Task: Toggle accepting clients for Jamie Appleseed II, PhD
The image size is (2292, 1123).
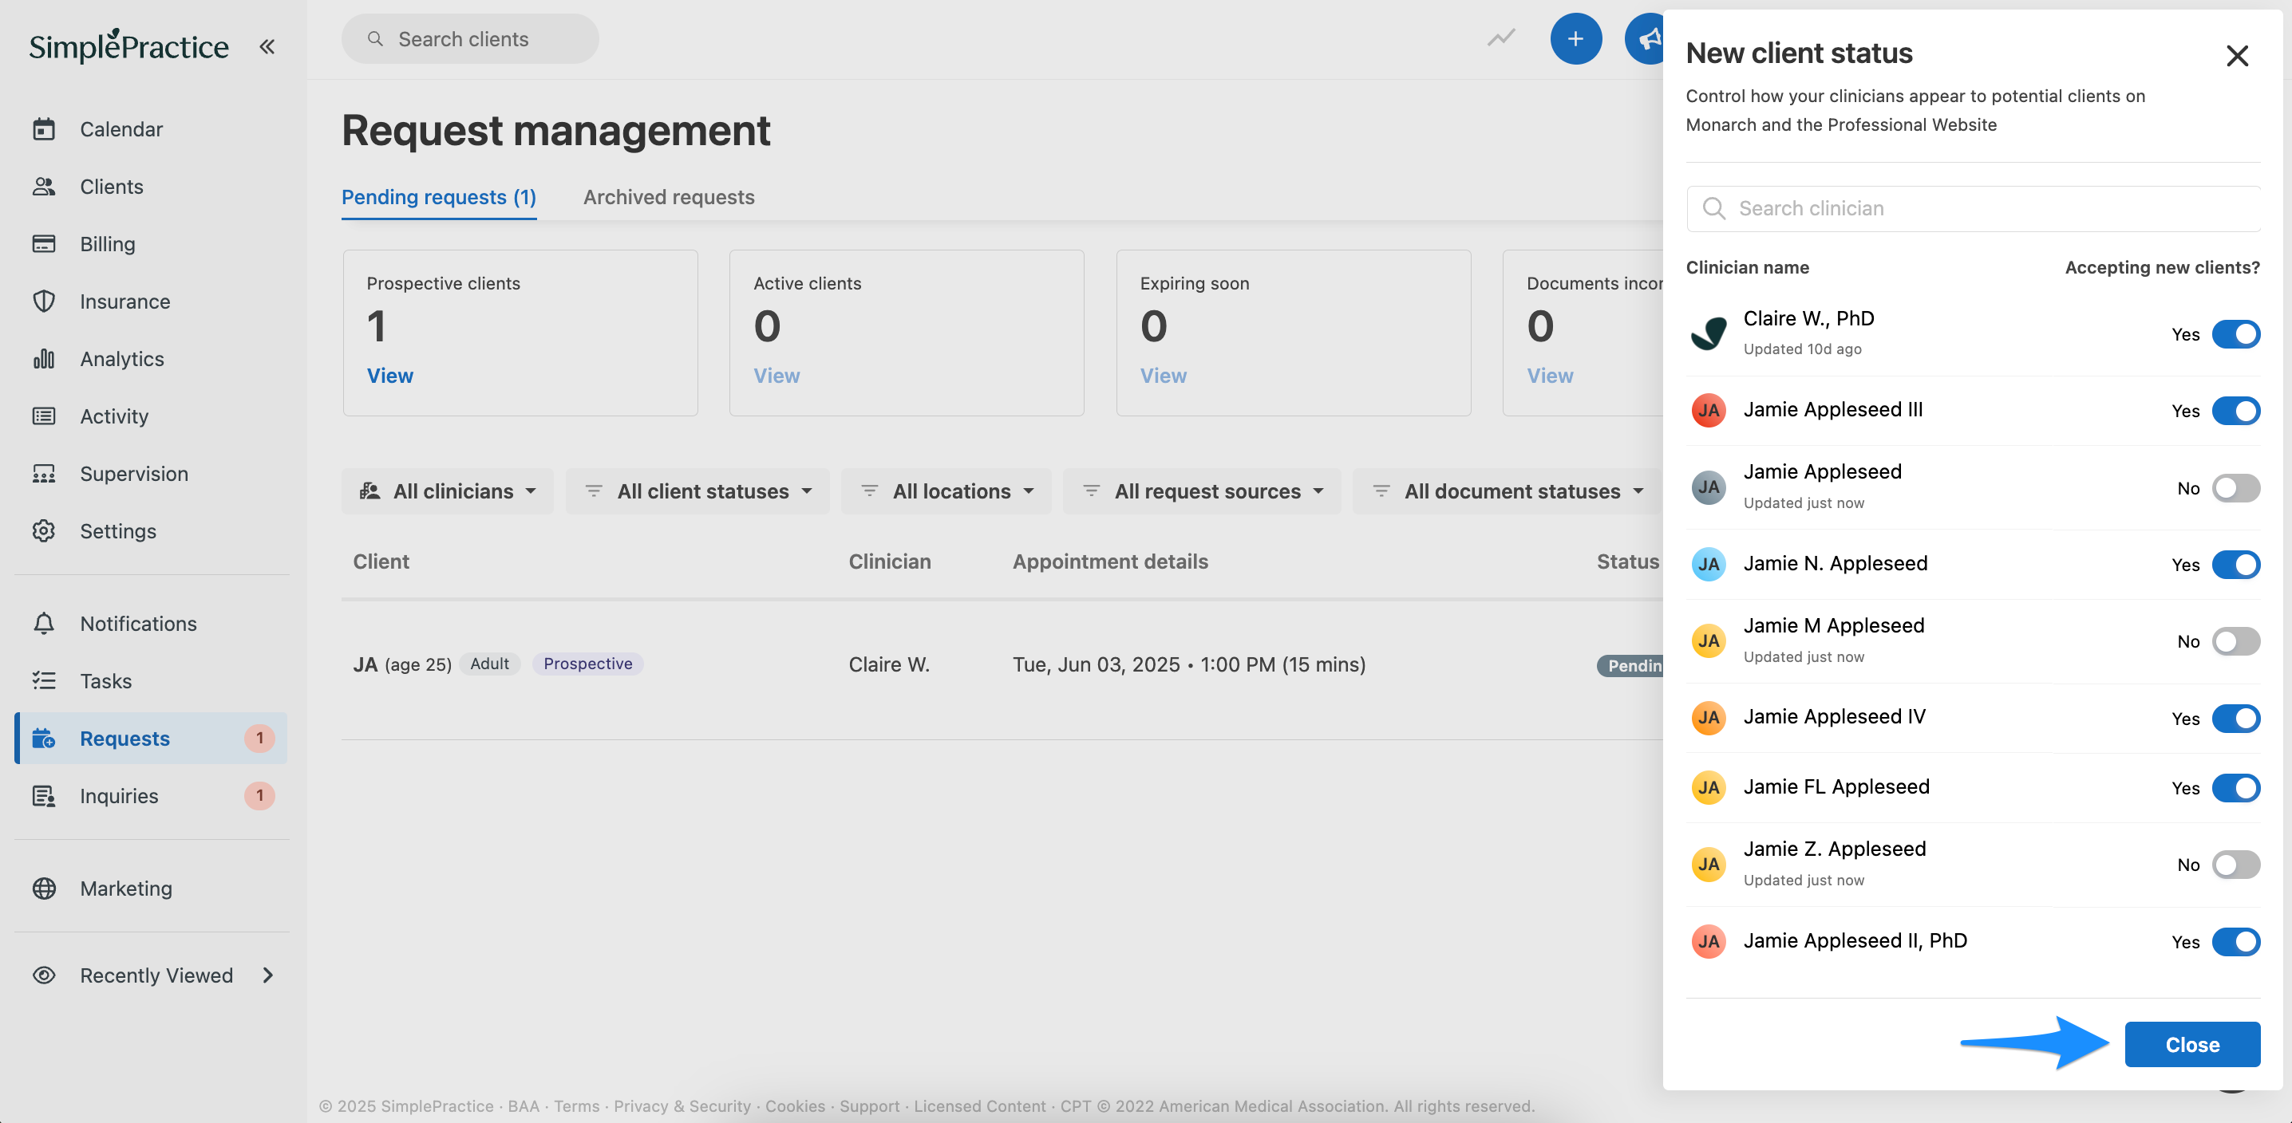Action: 2236,942
